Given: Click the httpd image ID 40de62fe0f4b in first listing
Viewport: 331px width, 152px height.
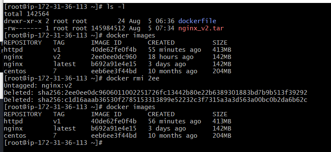Looking at the screenshot, I should (114, 50).
